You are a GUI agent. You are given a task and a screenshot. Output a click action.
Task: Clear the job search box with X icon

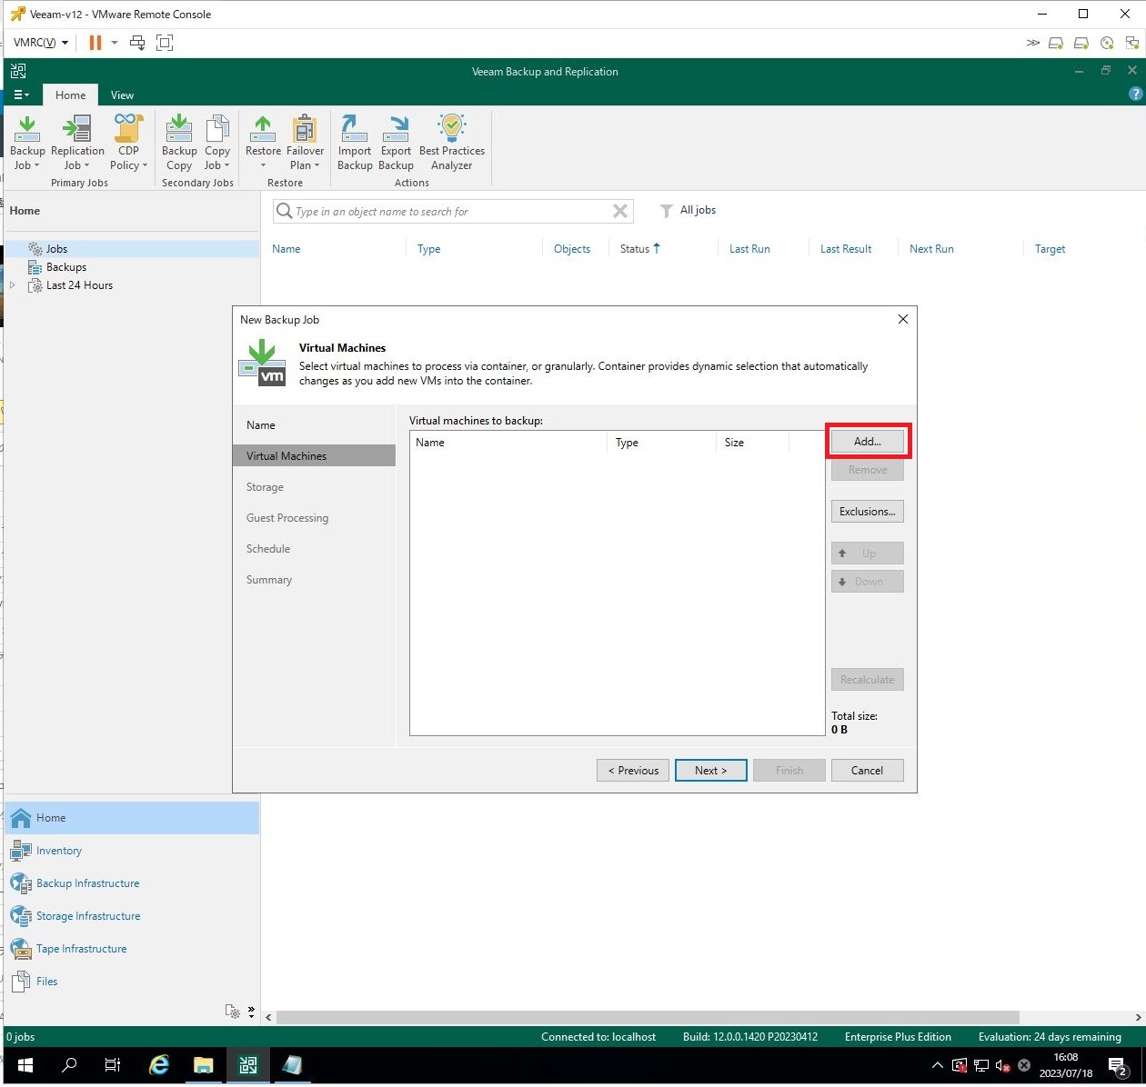(620, 211)
